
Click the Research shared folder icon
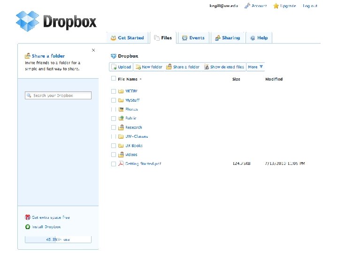[x=121, y=127]
